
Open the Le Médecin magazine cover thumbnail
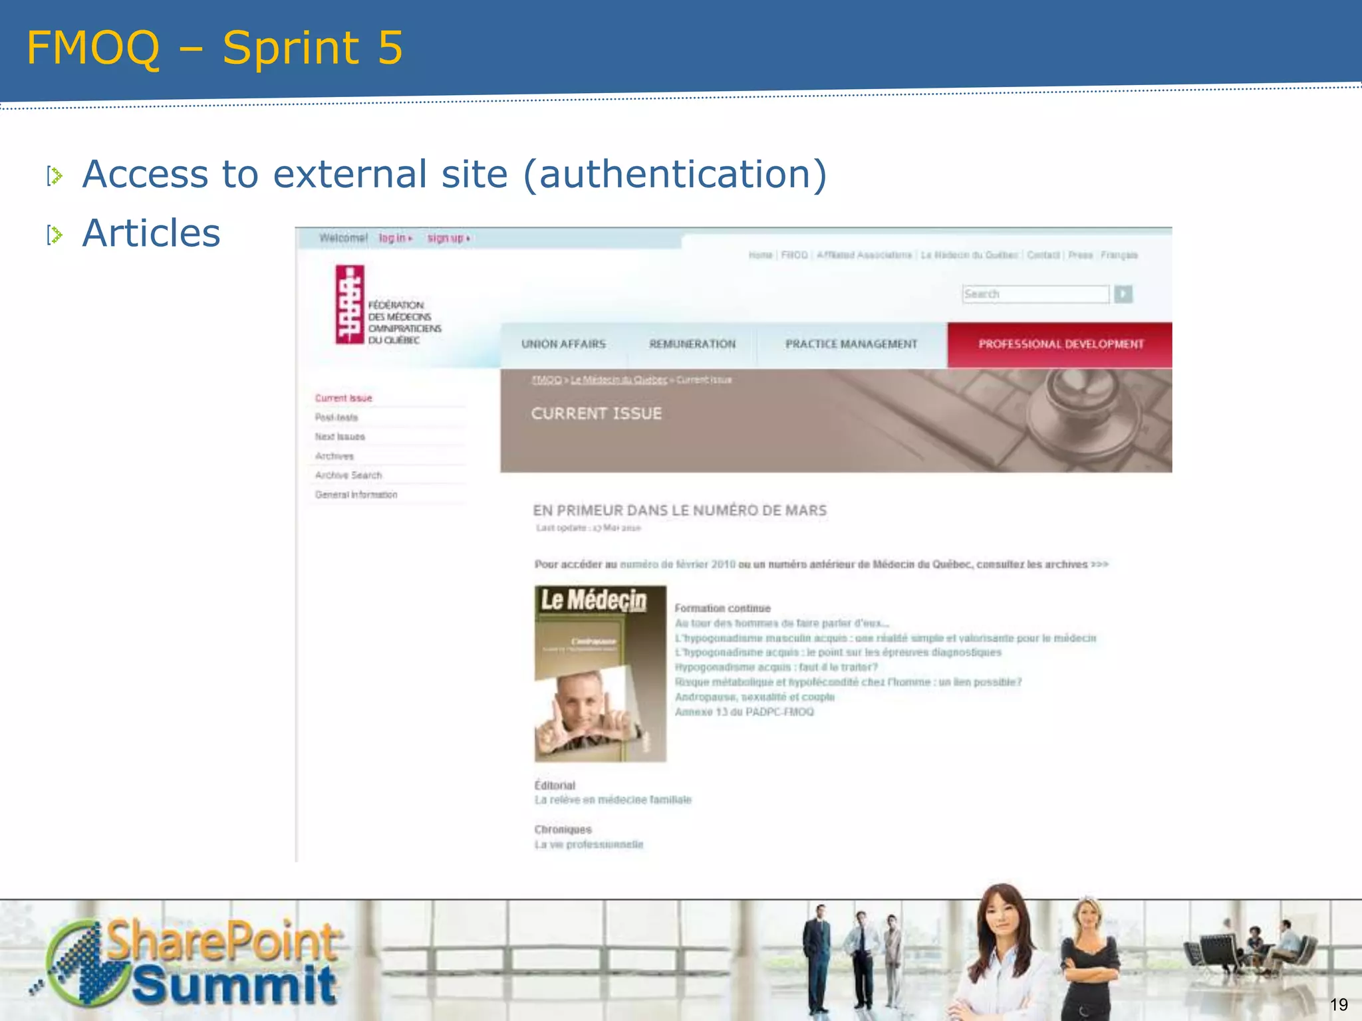tap(601, 673)
